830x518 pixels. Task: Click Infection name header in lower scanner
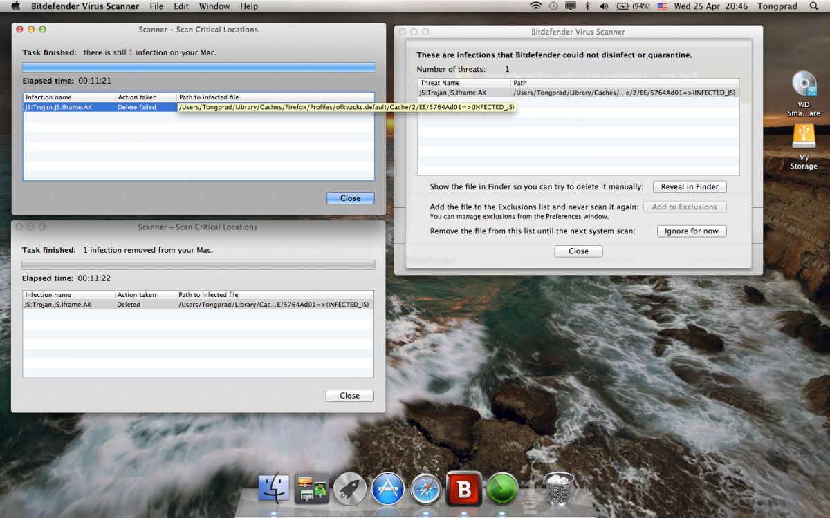tap(69, 295)
